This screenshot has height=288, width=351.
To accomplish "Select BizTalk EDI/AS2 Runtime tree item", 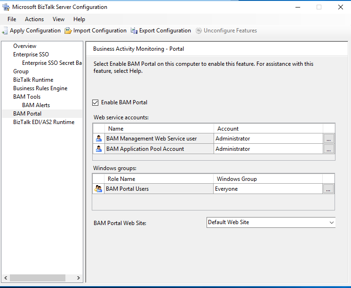I will 44,122.
